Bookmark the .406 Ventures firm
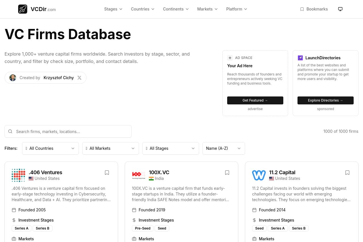The height and width of the screenshot is (242, 363). pyautogui.click(x=107, y=172)
